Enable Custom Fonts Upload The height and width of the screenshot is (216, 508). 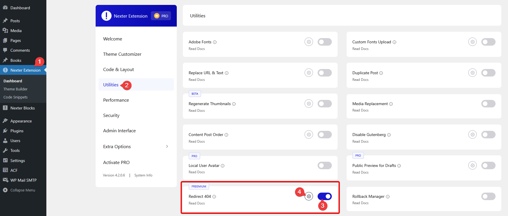point(488,42)
